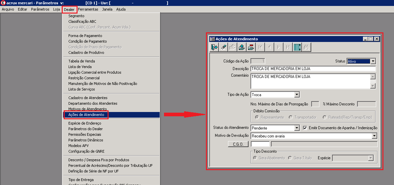Click the delete record folder icon
Screen dimensions: 394x185
click(x=251, y=47)
